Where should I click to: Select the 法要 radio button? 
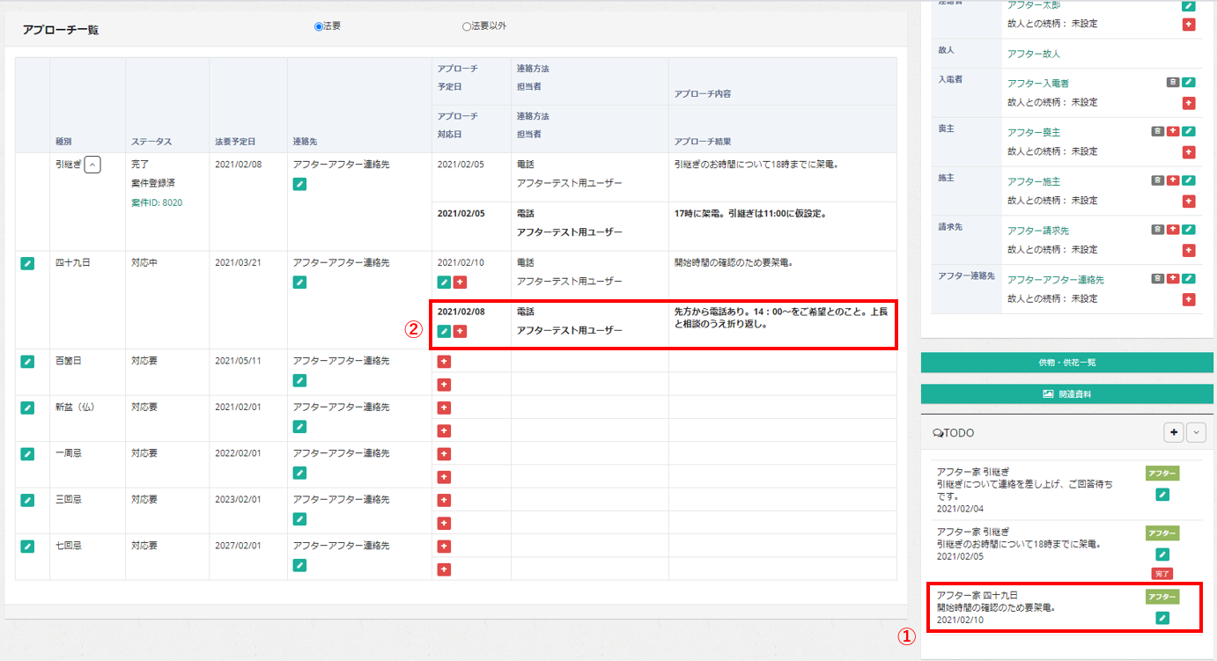[x=319, y=26]
